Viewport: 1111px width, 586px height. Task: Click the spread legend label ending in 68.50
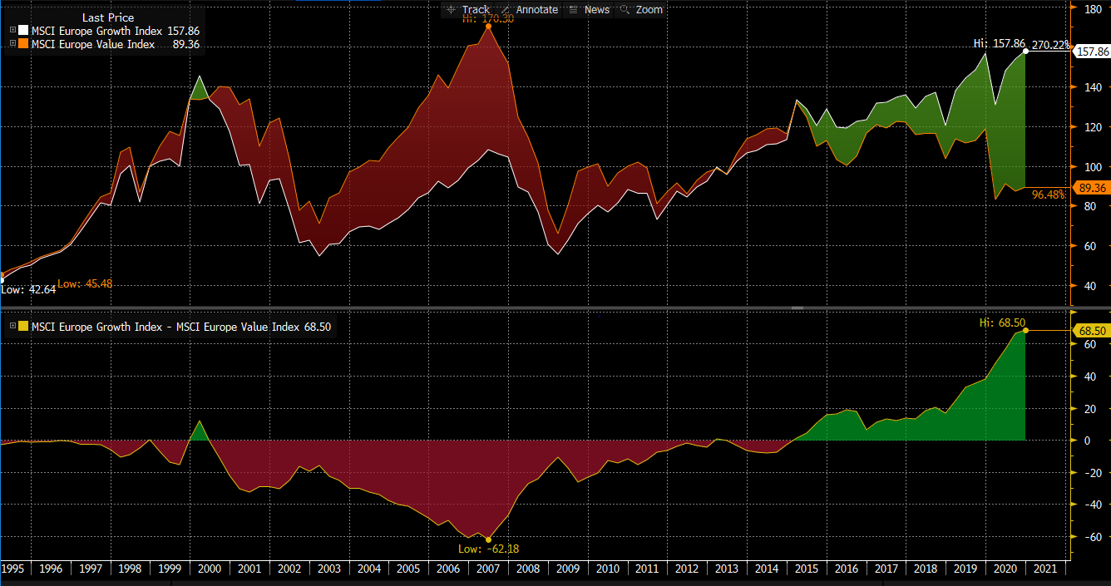(180, 327)
